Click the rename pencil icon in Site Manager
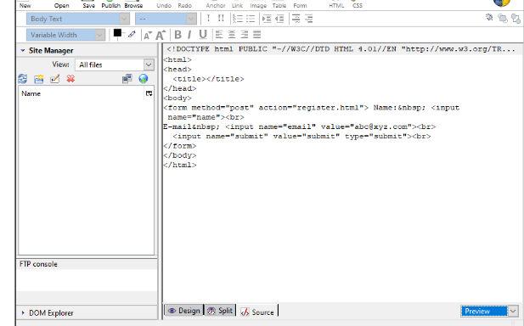The width and height of the screenshot is (524, 326). [x=55, y=79]
